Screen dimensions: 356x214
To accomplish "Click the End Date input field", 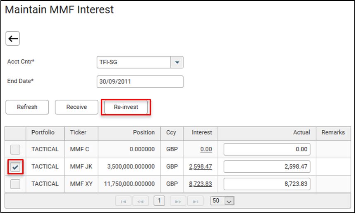I will [x=140, y=82].
